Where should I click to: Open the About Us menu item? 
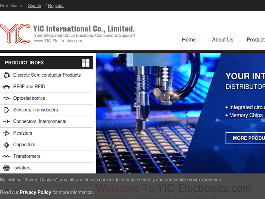223,40
